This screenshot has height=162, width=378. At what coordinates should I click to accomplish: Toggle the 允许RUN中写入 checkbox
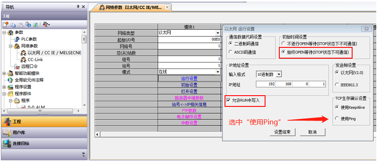[x=228, y=100]
